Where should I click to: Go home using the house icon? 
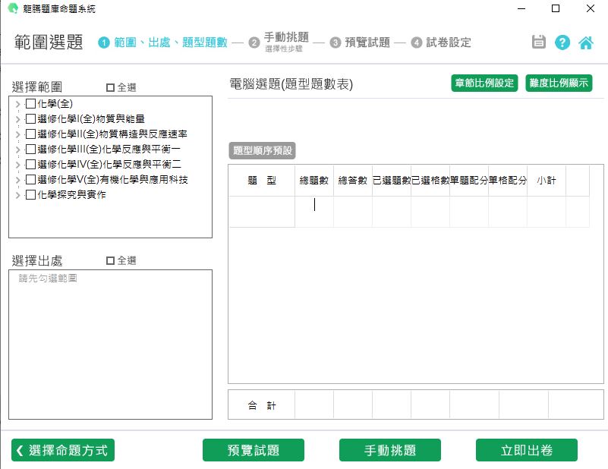586,42
